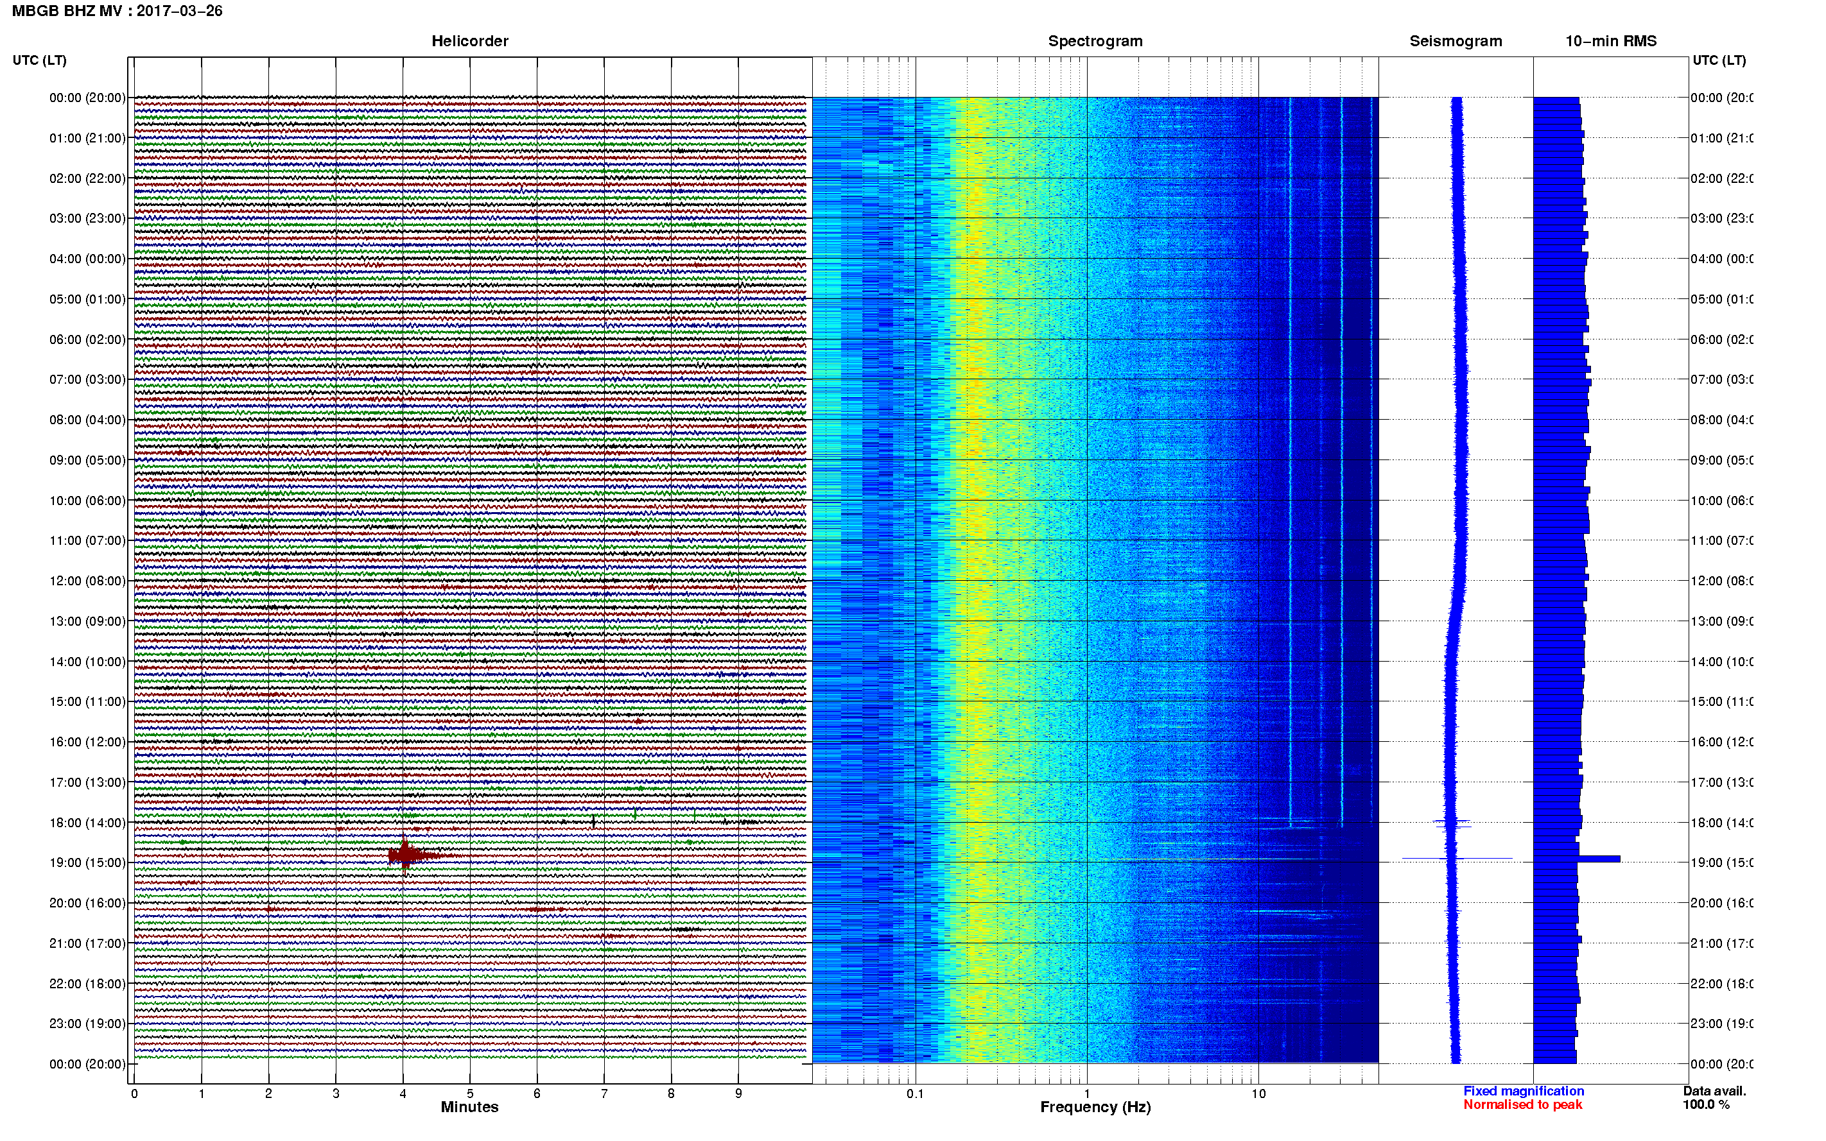1826x1141 pixels.
Task: Click the left '05:00 (01:00)' time label
Action: pos(87,299)
